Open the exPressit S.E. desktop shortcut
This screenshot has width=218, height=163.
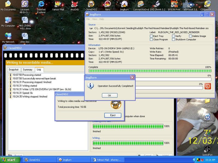[x=191, y=5]
